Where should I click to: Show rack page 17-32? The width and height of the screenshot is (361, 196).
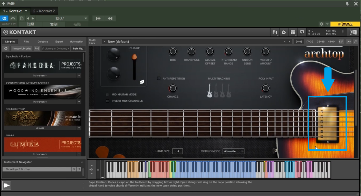click(x=310, y=42)
